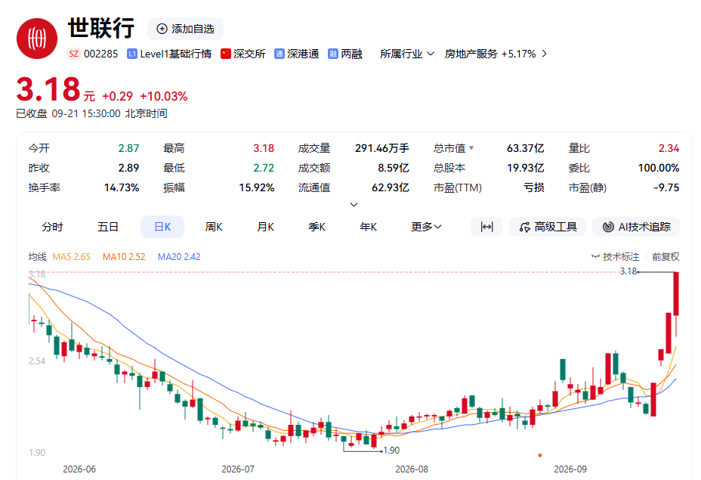Image resolution: width=701 pixels, height=480 pixels.
Task: Click the 3.18 high price marker on chart
Action: [628, 271]
